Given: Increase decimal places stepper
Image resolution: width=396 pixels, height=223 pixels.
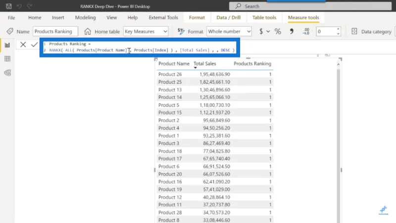Looking at the screenshot, I should pos(338,29).
